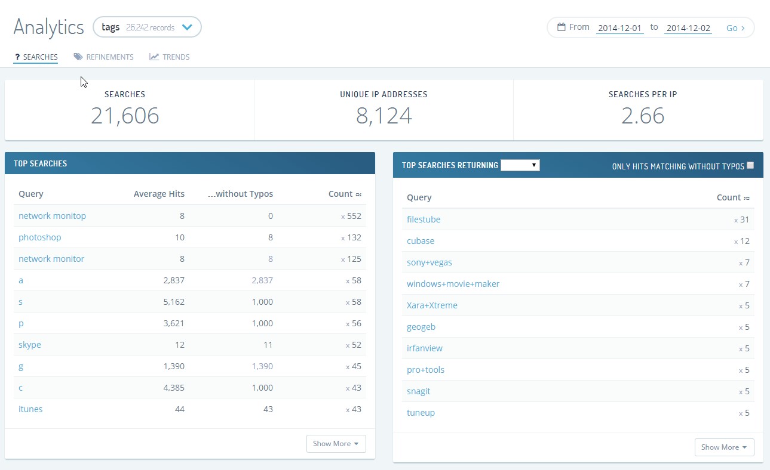Click the chevron arrow in tags selector
This screenshot has width=770, height=470.
[x=187, y=27]
